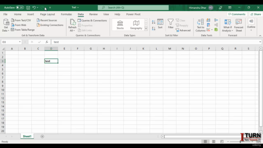Open Ribbon Display Options icon

tap(230, 7)
